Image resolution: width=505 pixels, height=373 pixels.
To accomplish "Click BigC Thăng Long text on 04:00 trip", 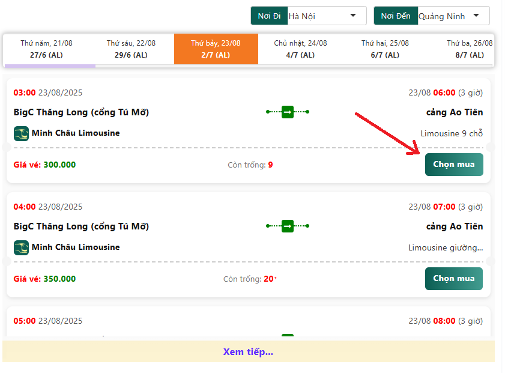I will (x=81, y=226).
